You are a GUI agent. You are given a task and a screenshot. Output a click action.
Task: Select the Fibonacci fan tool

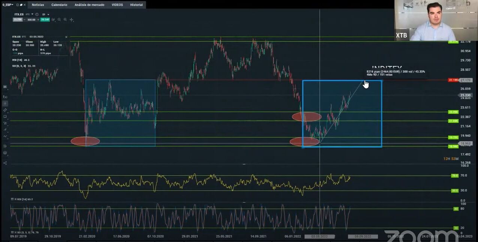(x=5, y=129)
